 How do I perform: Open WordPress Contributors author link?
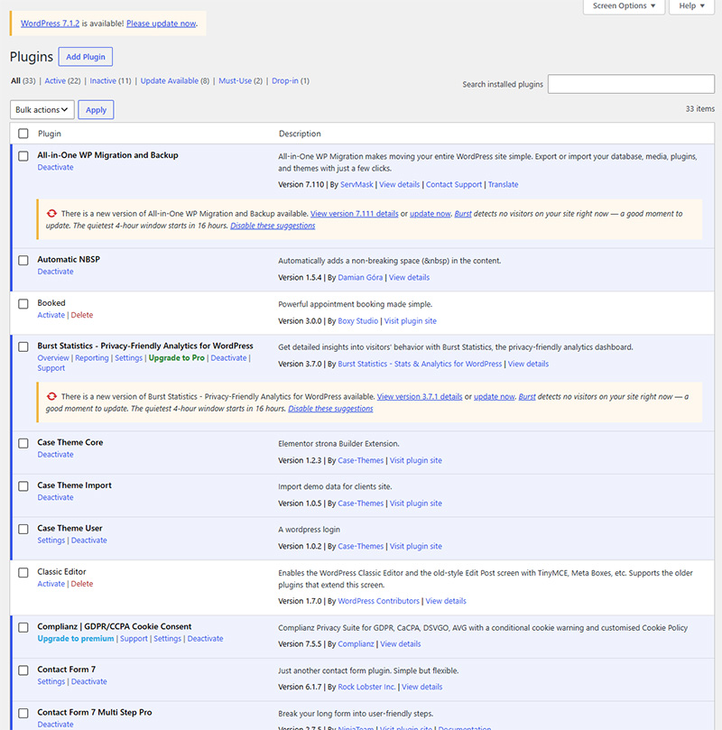point(378,601)
